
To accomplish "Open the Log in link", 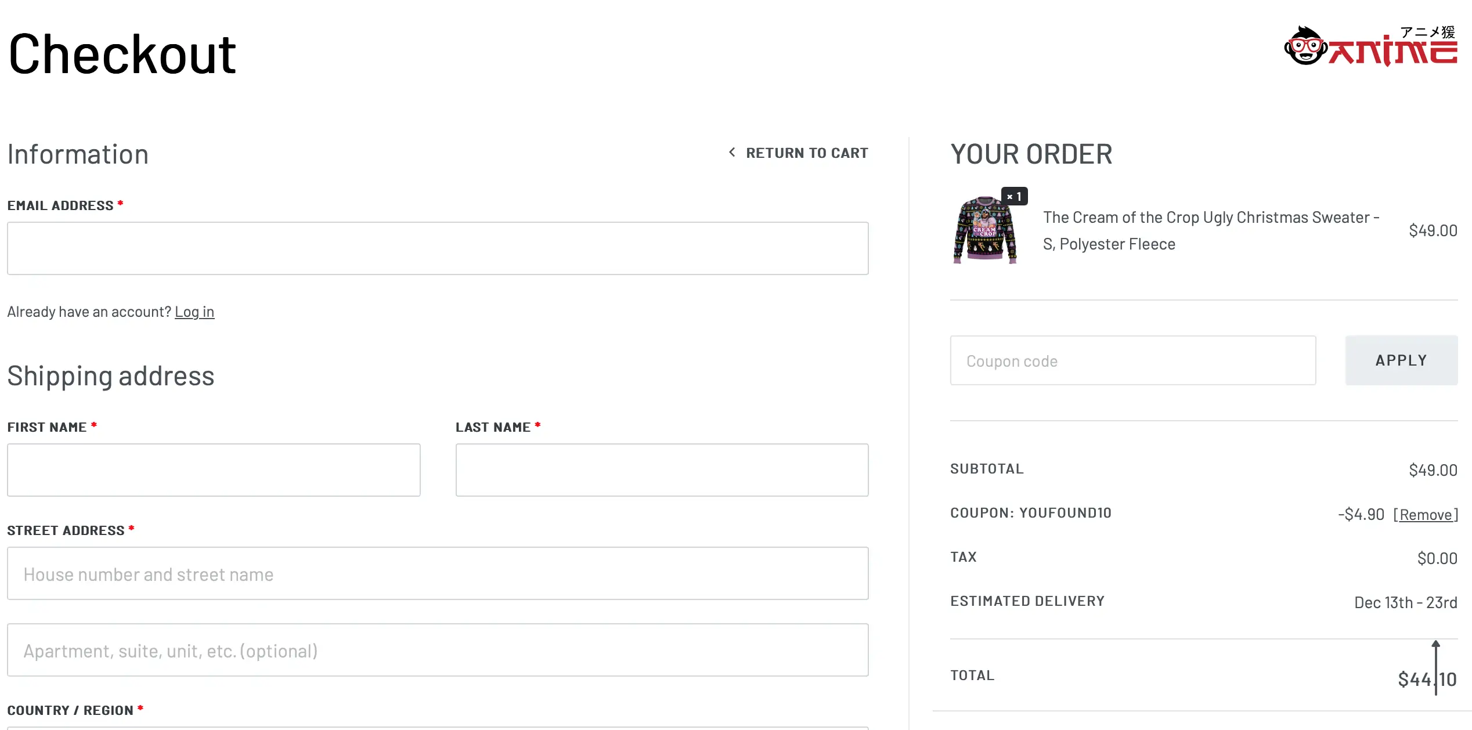I will 194,312.
